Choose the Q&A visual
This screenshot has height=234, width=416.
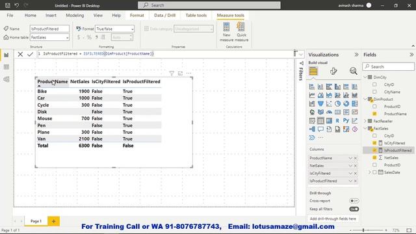pos(320,129)
